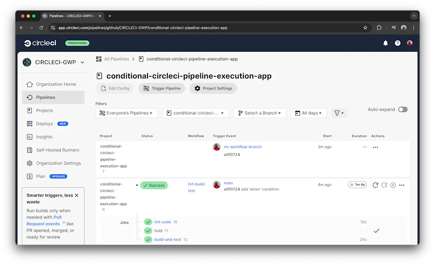The height and width of the screenshot is (265, 435).
Task: Open the browser extensions icon
Action: pos(379,28)
